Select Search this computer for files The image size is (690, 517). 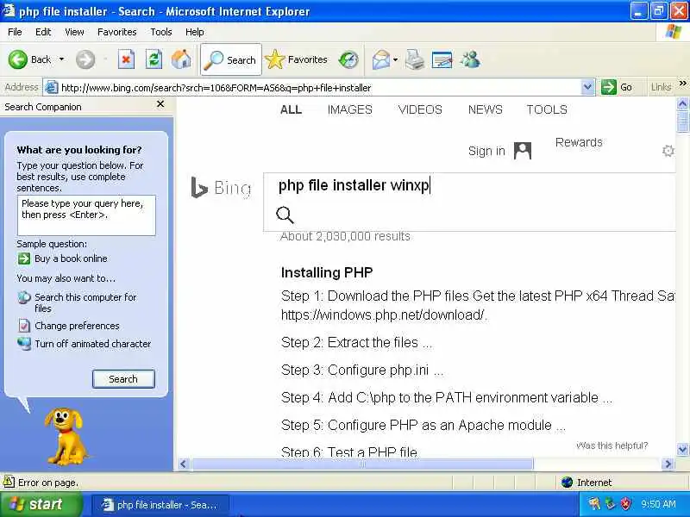pyautogui.click(x=85, y=303)
